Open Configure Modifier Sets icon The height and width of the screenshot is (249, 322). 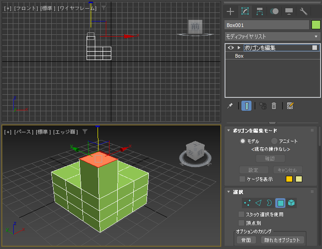(x=290, y=106)
